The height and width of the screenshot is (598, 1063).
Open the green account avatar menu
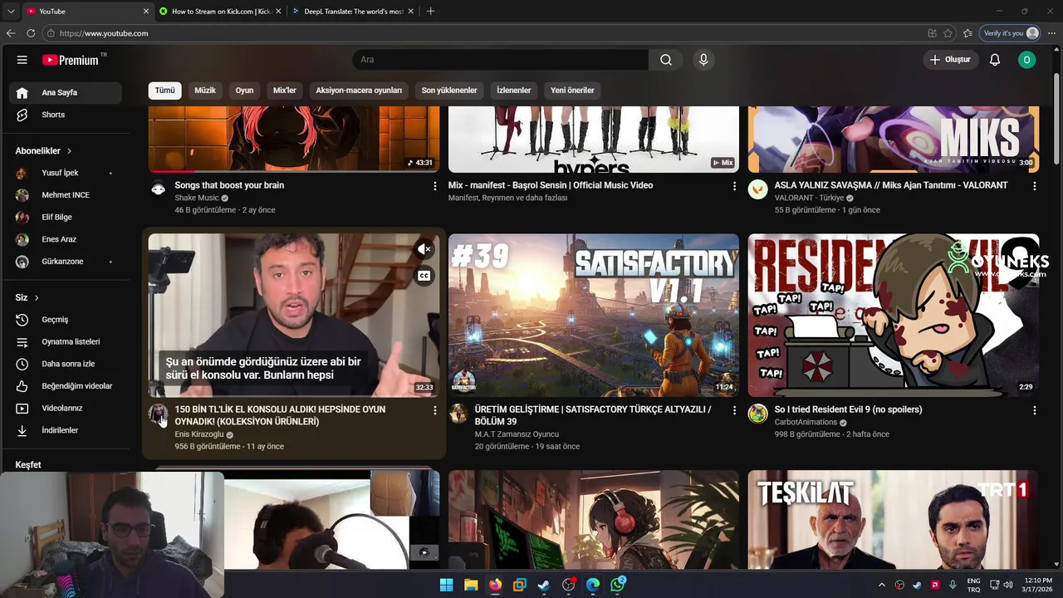(x=1027, y=60)
